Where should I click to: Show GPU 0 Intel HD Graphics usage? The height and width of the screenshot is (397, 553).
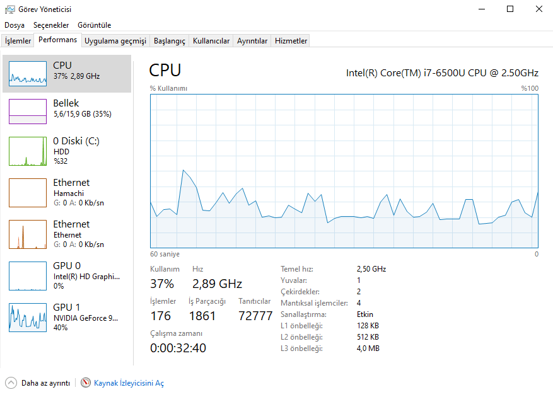point(28,275)
